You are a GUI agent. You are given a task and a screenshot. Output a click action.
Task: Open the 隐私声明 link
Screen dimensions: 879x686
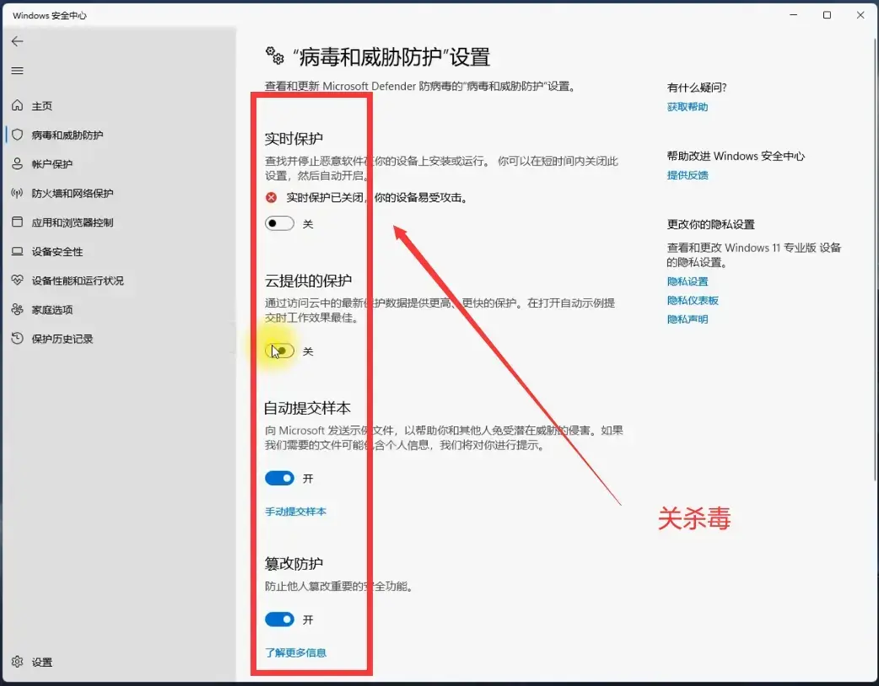(688, 319)
